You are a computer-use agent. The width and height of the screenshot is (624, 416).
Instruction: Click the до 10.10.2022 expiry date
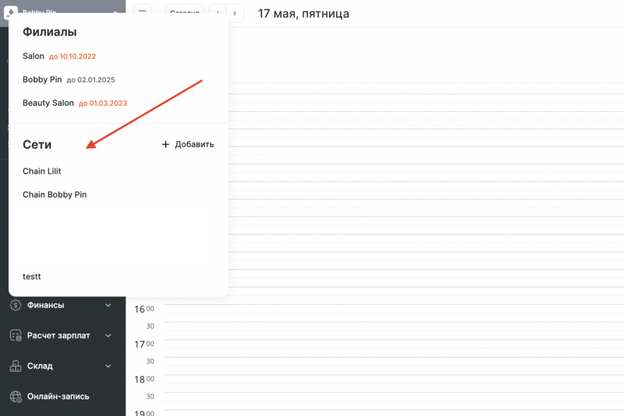[72, 57]
